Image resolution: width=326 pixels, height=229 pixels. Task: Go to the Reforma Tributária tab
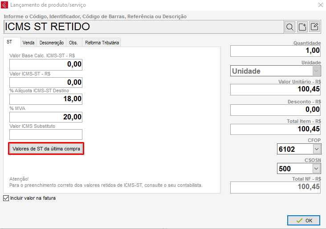click(x=102, y=43)
